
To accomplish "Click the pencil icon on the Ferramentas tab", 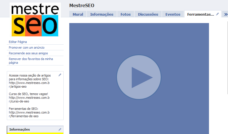I will [x=217, y=14].
